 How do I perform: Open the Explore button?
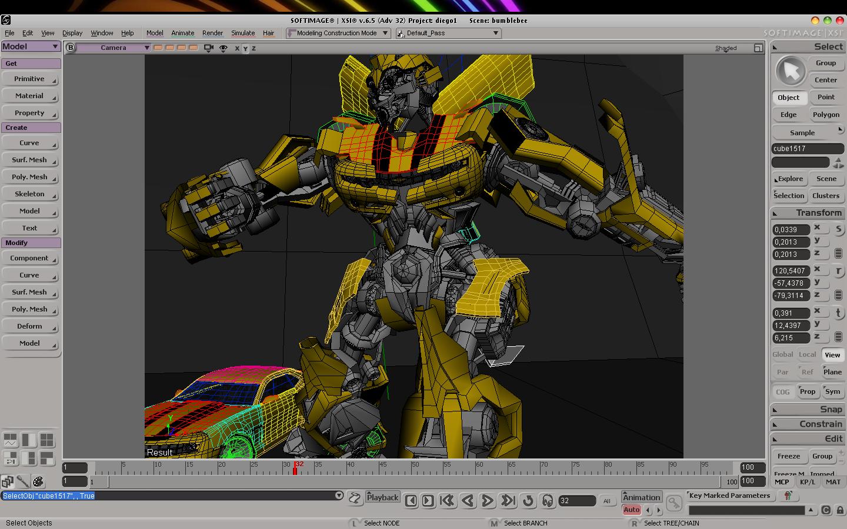(789, 179)
